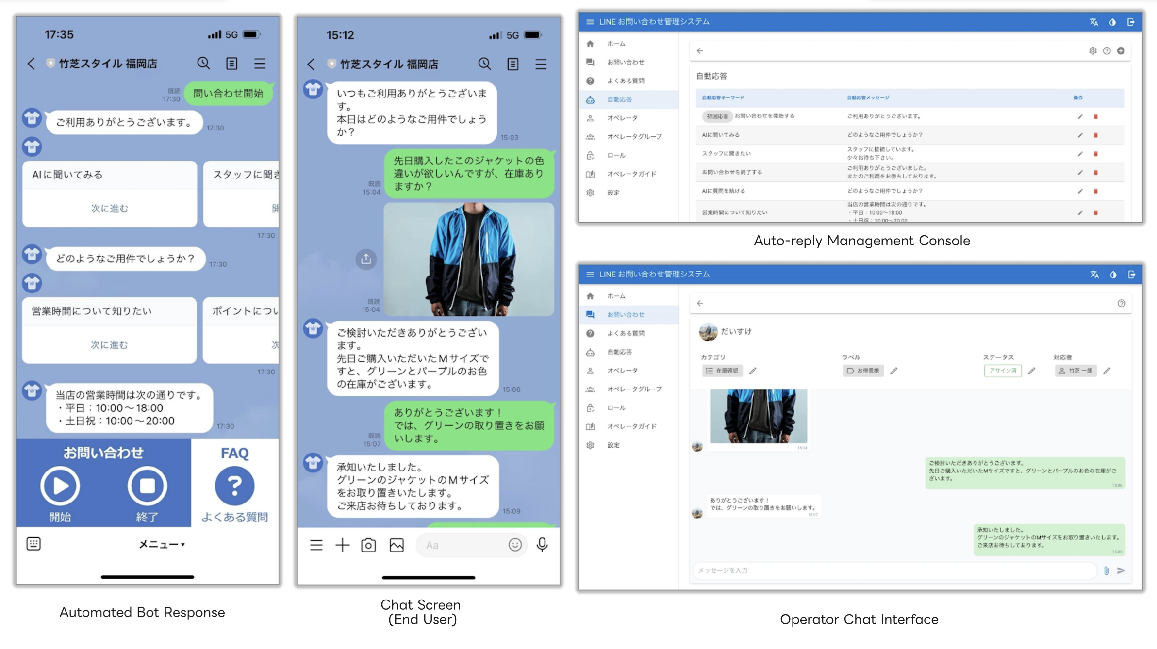Click the microphone icon in chat input
The height and width of the screenshot is (649, 1157).
click(x=542, y=545)
